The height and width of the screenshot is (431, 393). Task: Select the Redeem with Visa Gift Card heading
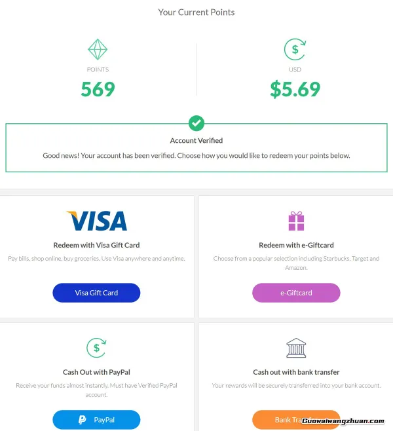96,245
